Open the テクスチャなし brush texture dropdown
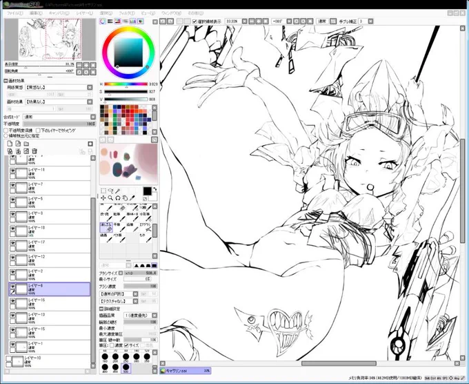 [135, 301]
